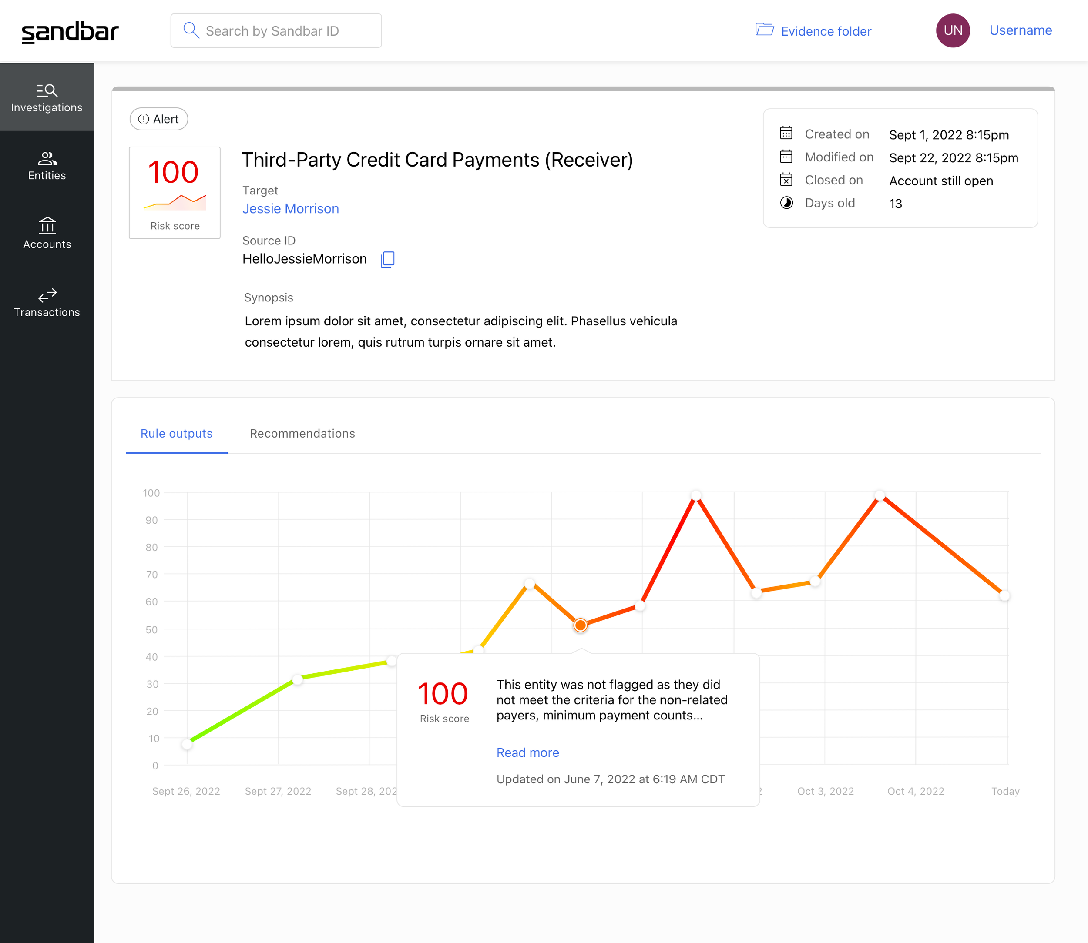Click Read more in the tooltip
Viewport: 1088px width, 943px height.
(x=527, y=752)
